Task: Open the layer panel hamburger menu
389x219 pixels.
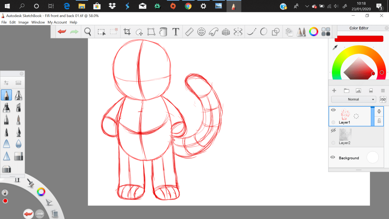Action: point(383,91)
